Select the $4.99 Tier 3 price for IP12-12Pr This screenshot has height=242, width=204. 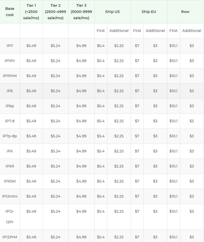[x=81, y=211]
